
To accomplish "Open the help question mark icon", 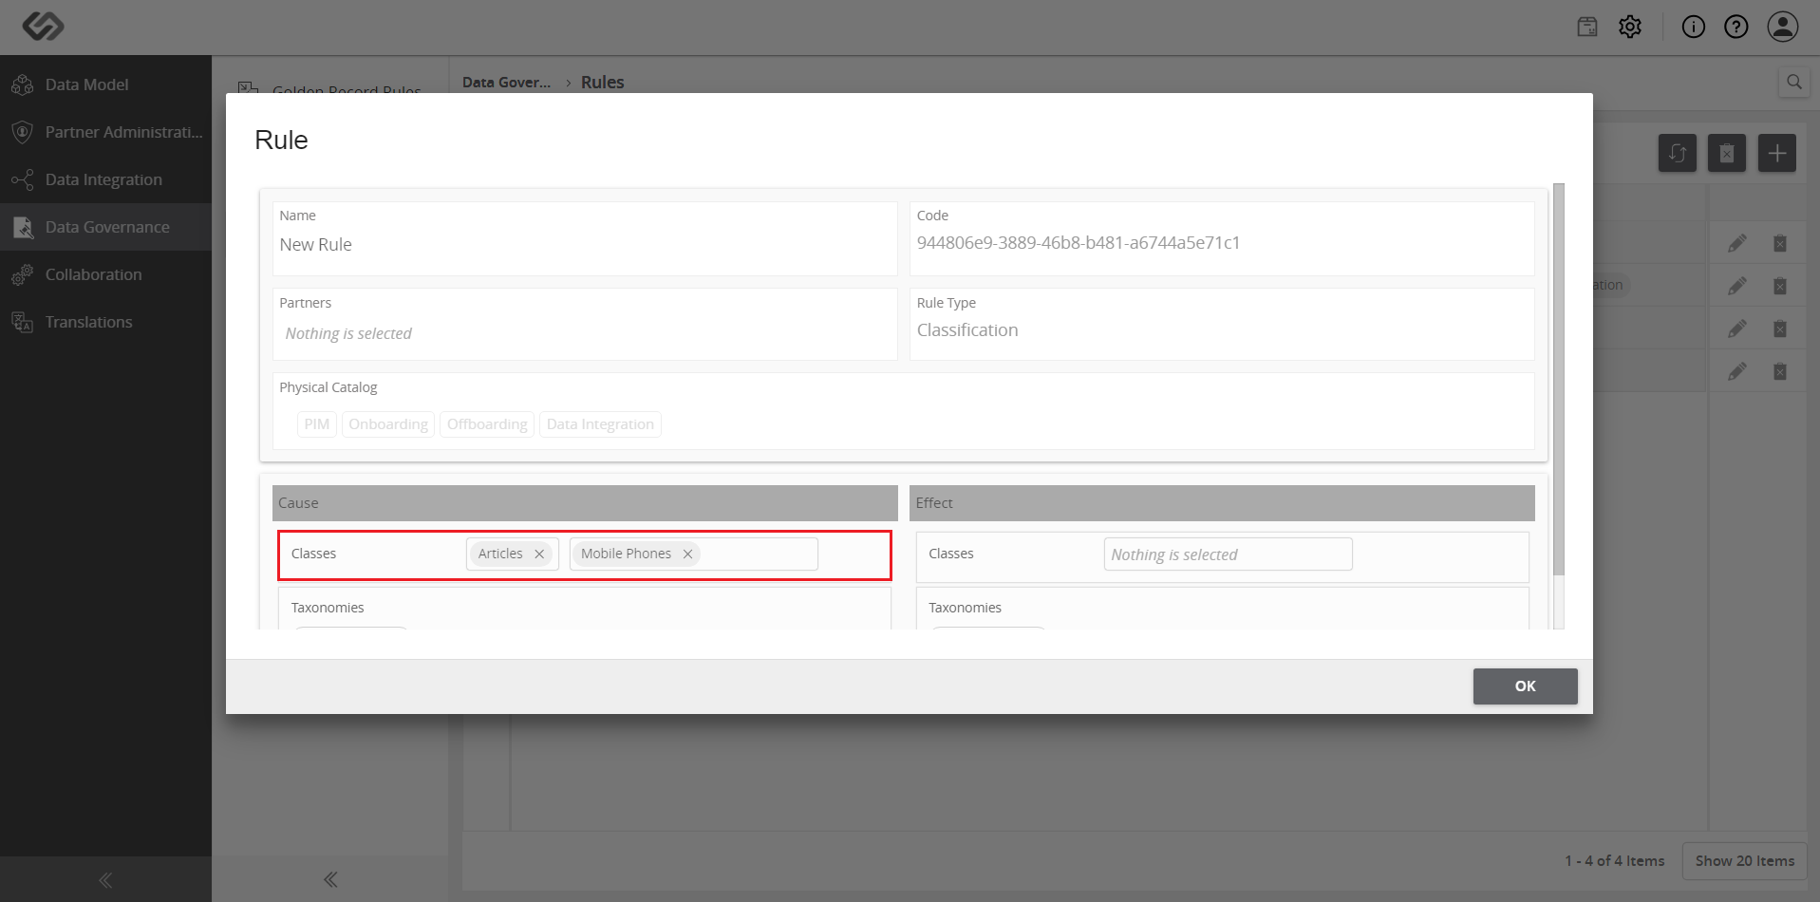I will 1736,27.
